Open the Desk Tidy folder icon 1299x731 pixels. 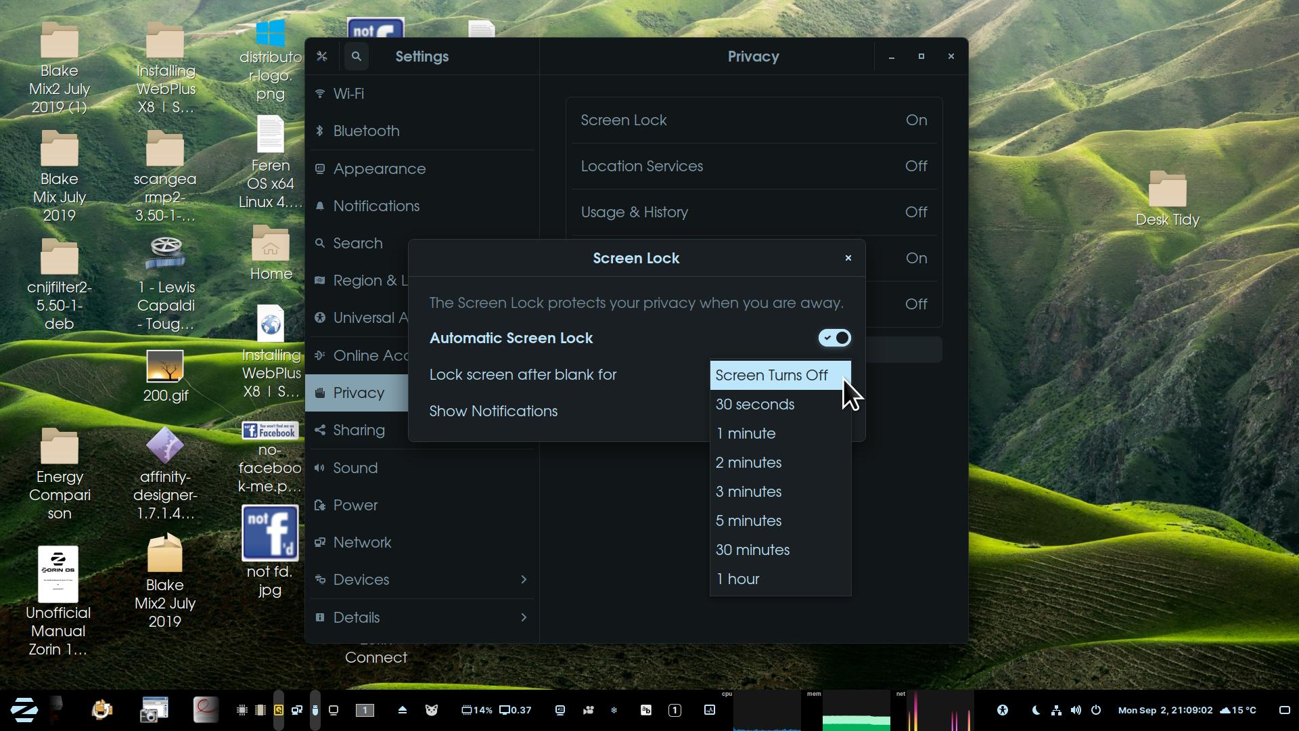click(x=1167, y=190)
